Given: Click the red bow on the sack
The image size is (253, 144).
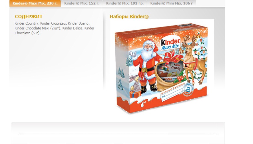Looking at the screenshot, I should point(173,57).
